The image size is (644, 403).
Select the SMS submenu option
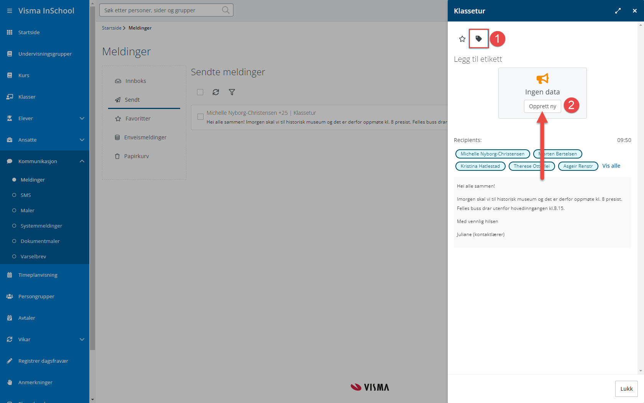click(26, 195)
